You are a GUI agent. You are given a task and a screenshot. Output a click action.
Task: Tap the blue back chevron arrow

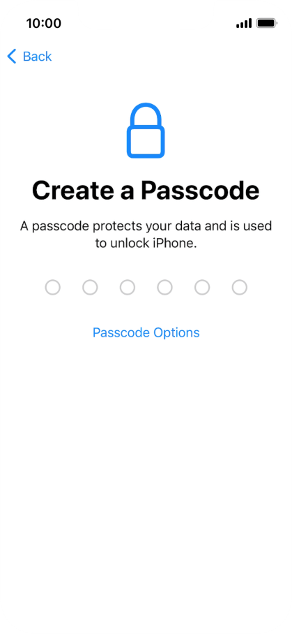pyautogui.click(x=12, y=57)
